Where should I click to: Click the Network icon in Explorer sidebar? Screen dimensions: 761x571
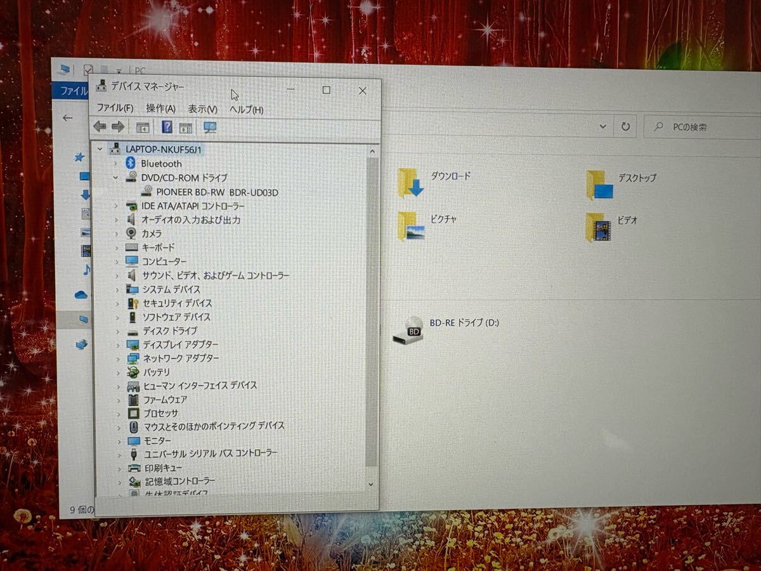tap(81, 345)
